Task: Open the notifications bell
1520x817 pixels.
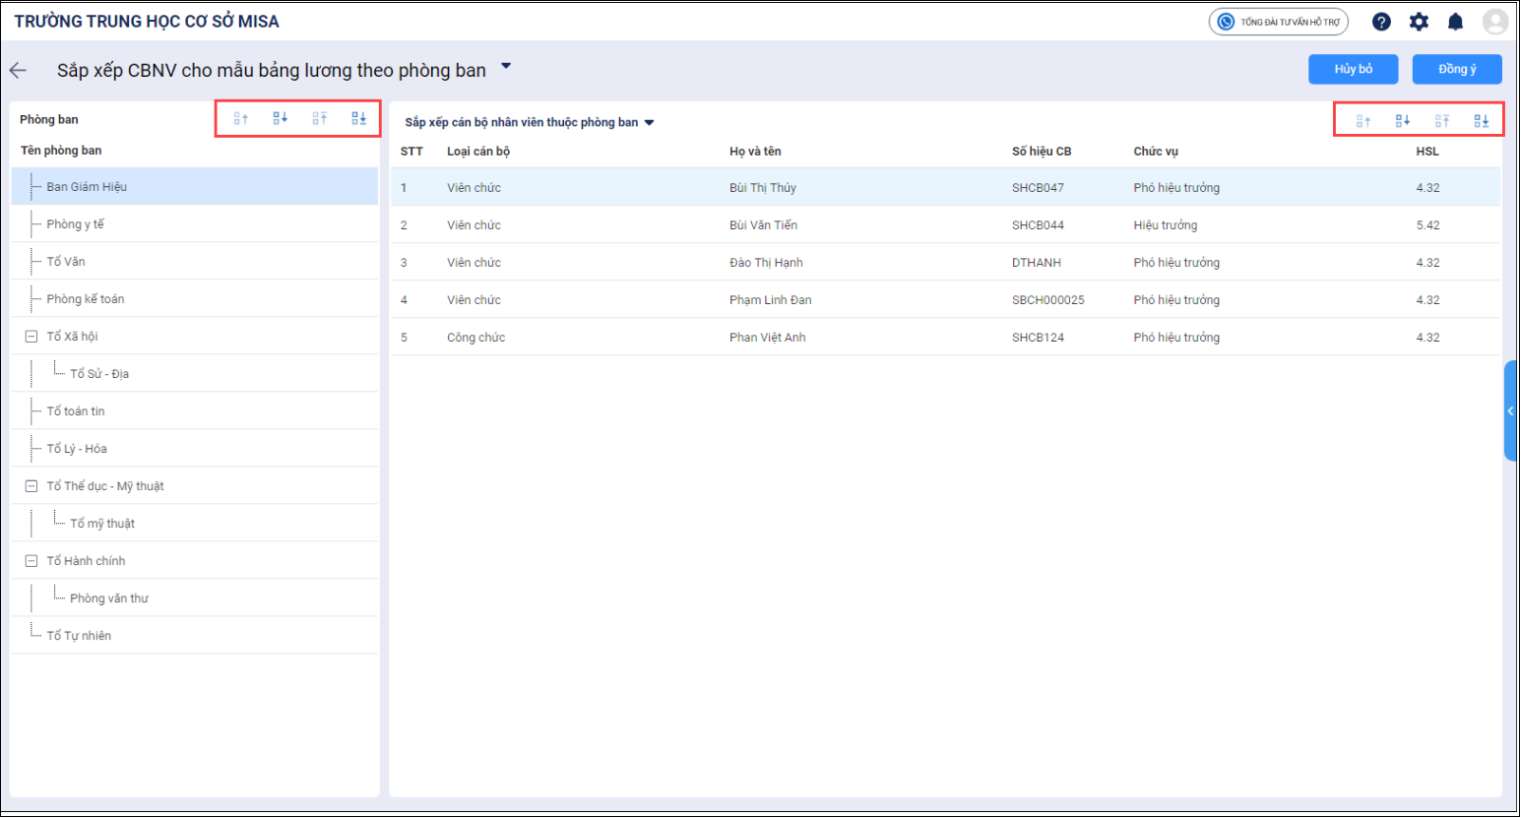Action: coord(1456,22)
